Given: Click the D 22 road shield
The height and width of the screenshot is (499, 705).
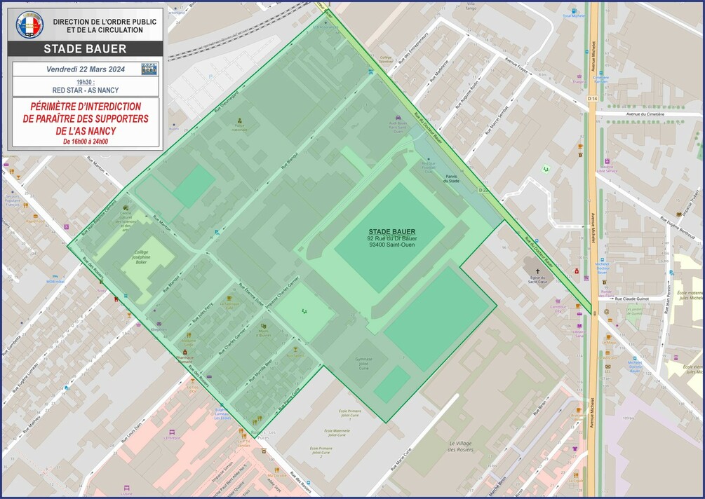Looking at the screenshot, I should [x=483, y=191].
